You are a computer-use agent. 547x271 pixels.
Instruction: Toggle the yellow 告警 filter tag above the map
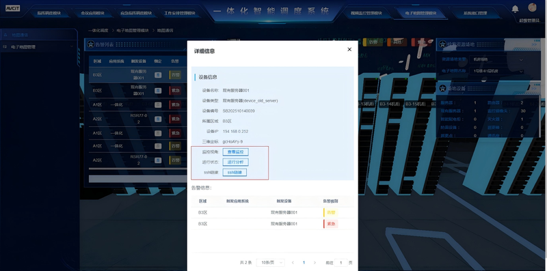(x=373, y=42)
